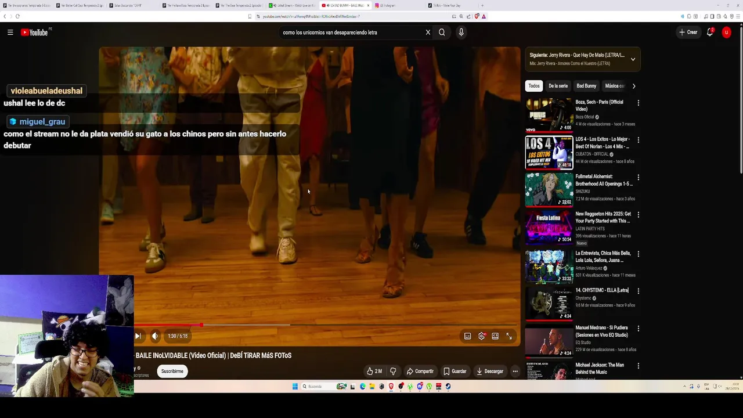The width and height of the screenshot is (743, 418).
Task: Open the player settings gear
Action: point(482,336)
